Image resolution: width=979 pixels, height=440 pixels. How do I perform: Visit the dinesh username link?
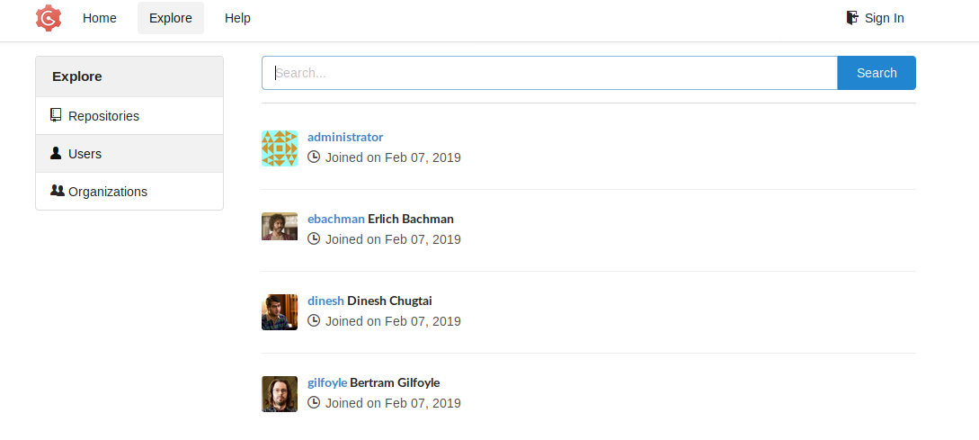point(325,301)
